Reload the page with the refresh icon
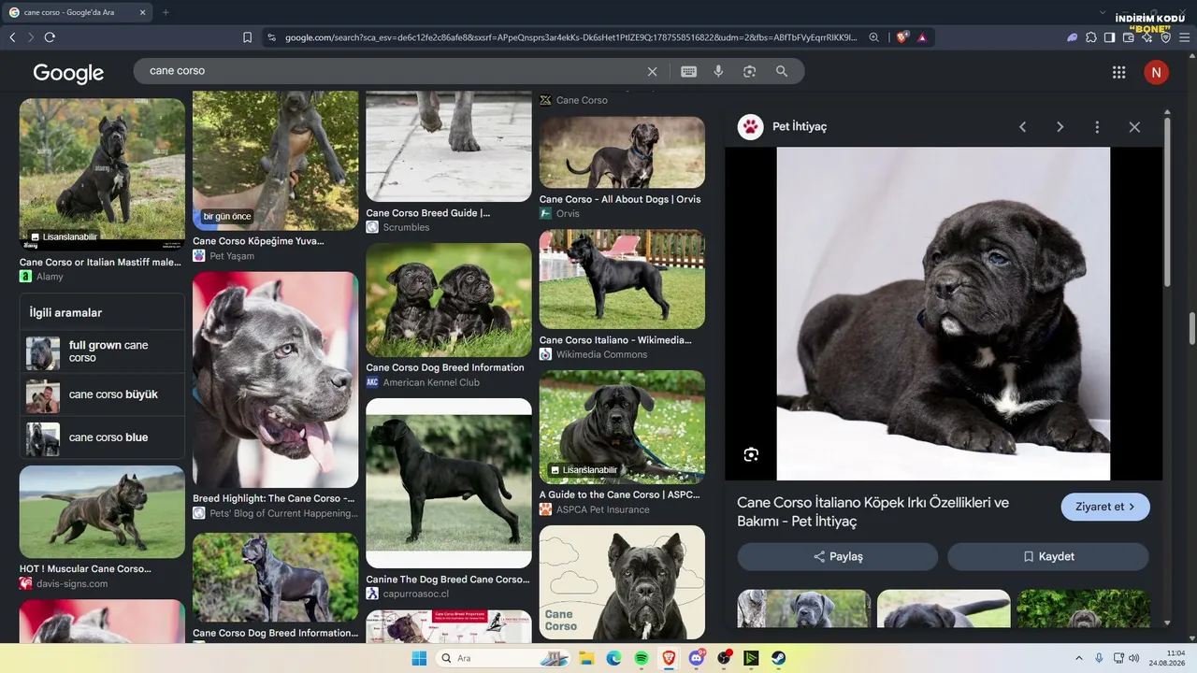1197x673 pixels. [50, 37]
